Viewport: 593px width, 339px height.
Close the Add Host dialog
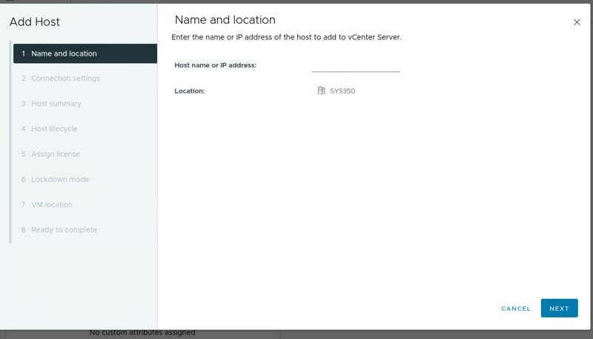577,22
